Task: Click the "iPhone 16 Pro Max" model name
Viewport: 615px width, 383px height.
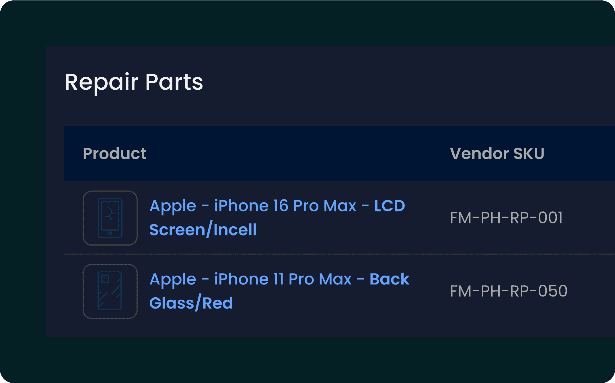Action: tap(285, 206)
